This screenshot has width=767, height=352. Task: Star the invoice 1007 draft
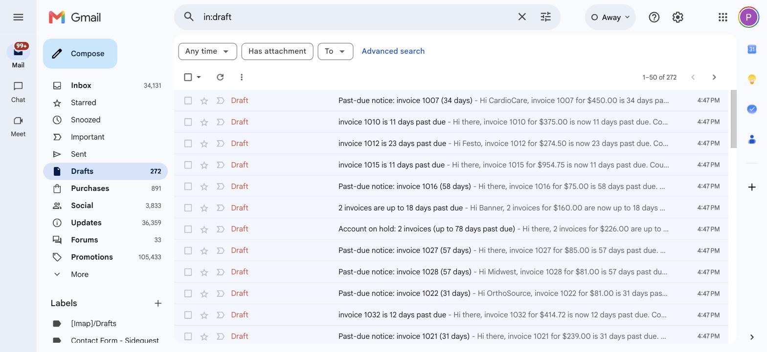204,101
